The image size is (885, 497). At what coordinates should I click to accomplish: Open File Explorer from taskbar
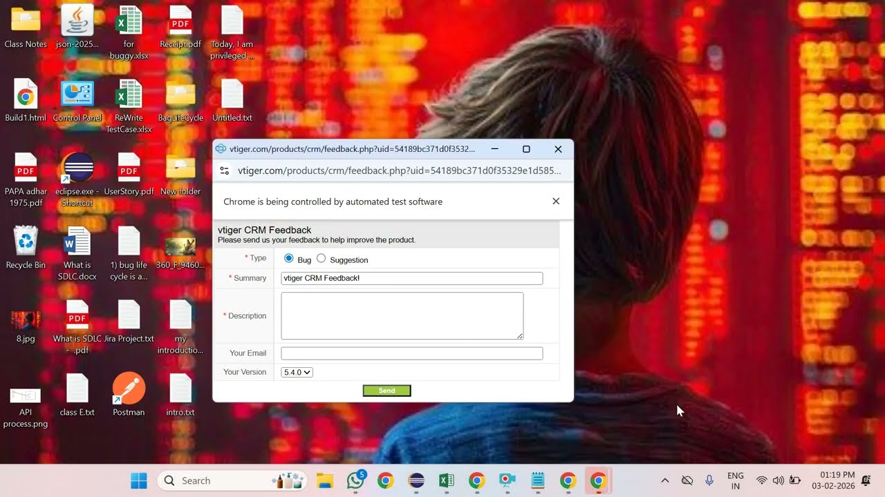tap(325, 480)
